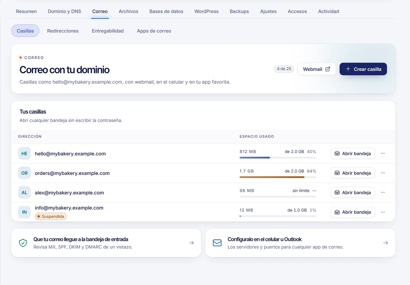Click the AL avatar badge
Image resolution: width=410 pixels, height=285 pixels.
24,192
